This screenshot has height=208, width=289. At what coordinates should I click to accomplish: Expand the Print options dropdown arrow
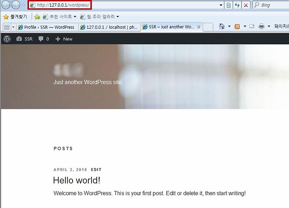269,26
